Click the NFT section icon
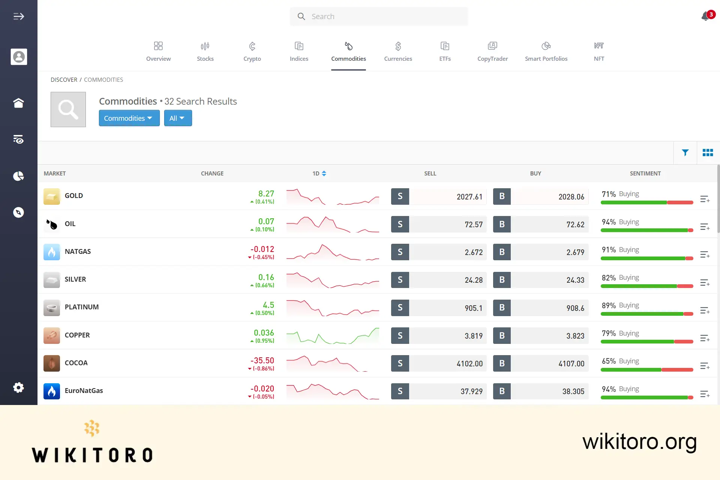 599,46
